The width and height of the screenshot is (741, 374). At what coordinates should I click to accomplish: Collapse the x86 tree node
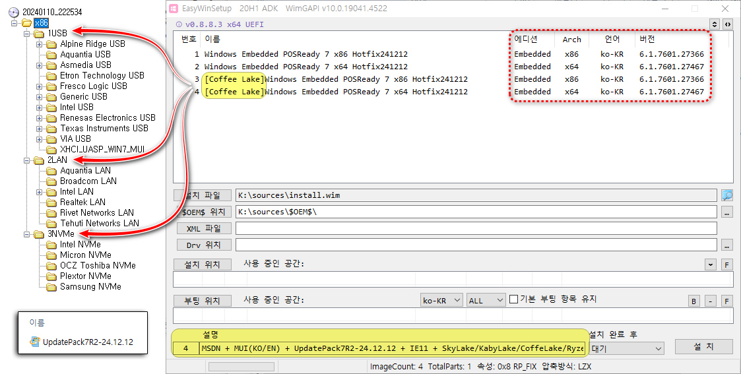coord(14,23)
